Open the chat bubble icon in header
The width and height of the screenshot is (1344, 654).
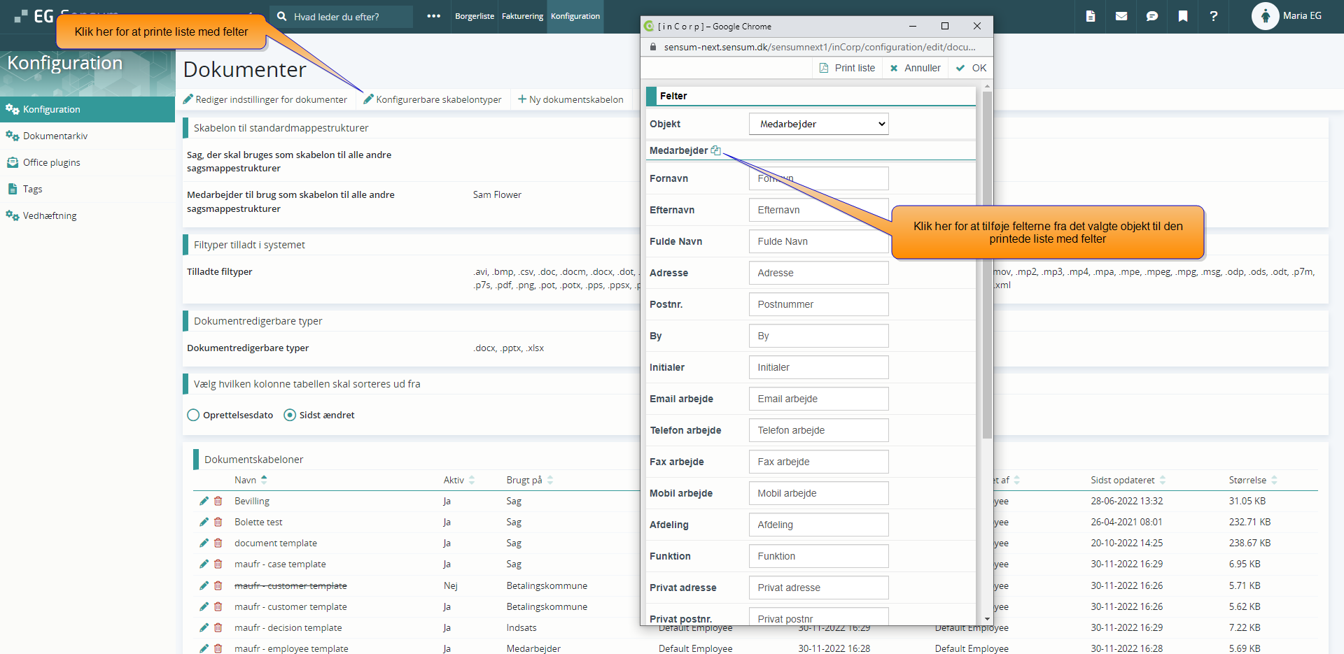(1151, 16)
